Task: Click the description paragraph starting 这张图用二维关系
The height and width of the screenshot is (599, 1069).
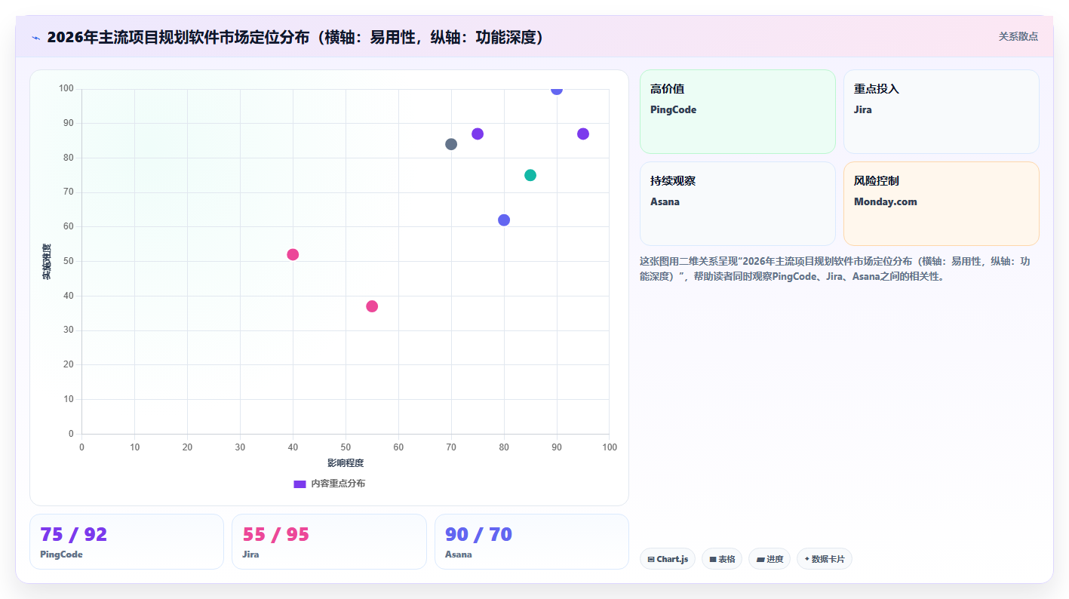Action: tap(835, 269)
